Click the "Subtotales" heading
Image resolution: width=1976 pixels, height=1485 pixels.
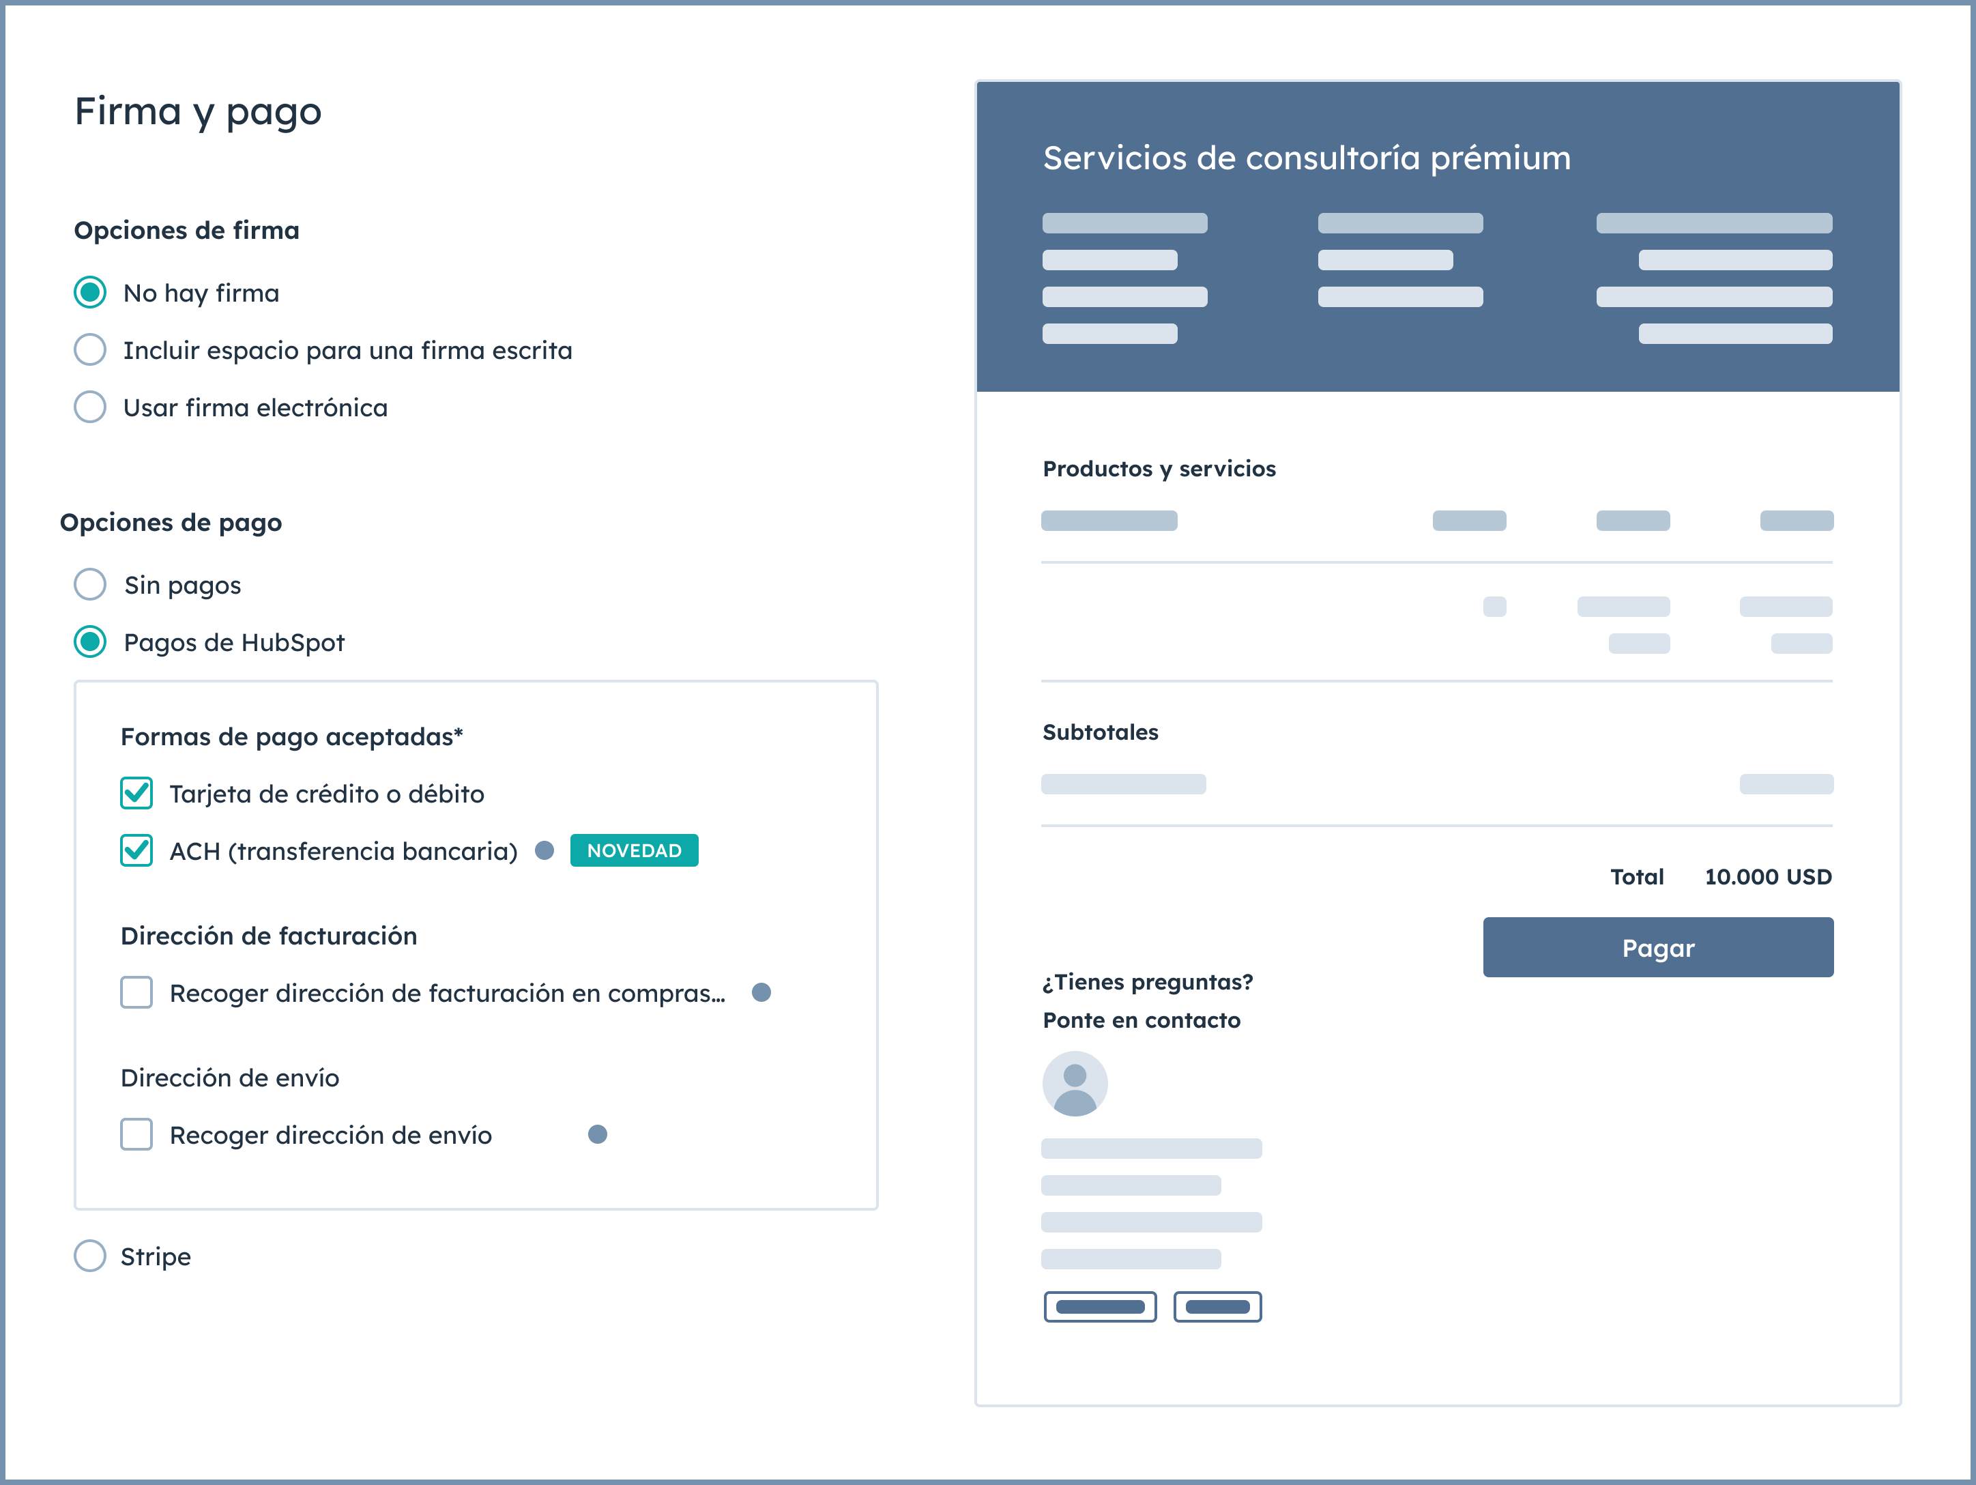(1100, 732)
